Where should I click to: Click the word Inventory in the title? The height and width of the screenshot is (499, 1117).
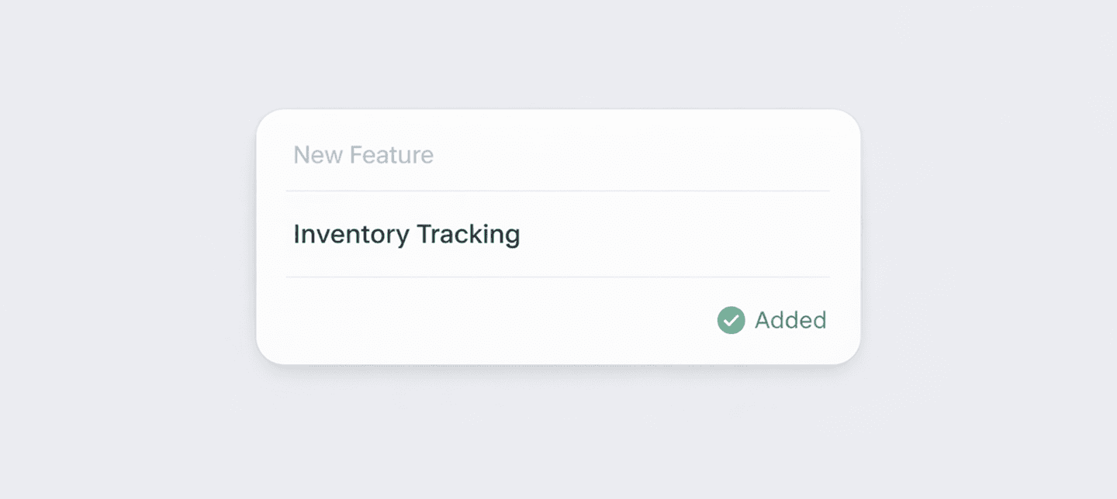tap(351, 234)
